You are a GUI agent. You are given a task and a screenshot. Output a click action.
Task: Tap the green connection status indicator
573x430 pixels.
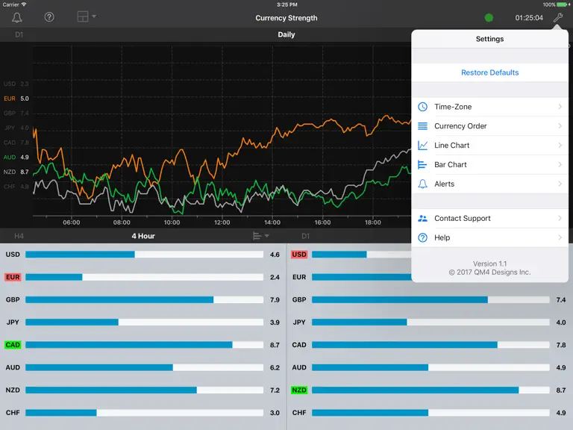[489, 18]
